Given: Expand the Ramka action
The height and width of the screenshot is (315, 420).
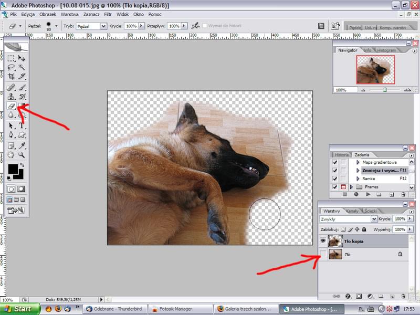Looking at the screenshot, I should point(358,178).
